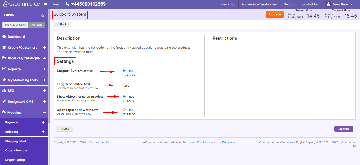Select FALSE for Show video iframe on preview
Viewport: 360px width, 165px height.
pos(124,101)
